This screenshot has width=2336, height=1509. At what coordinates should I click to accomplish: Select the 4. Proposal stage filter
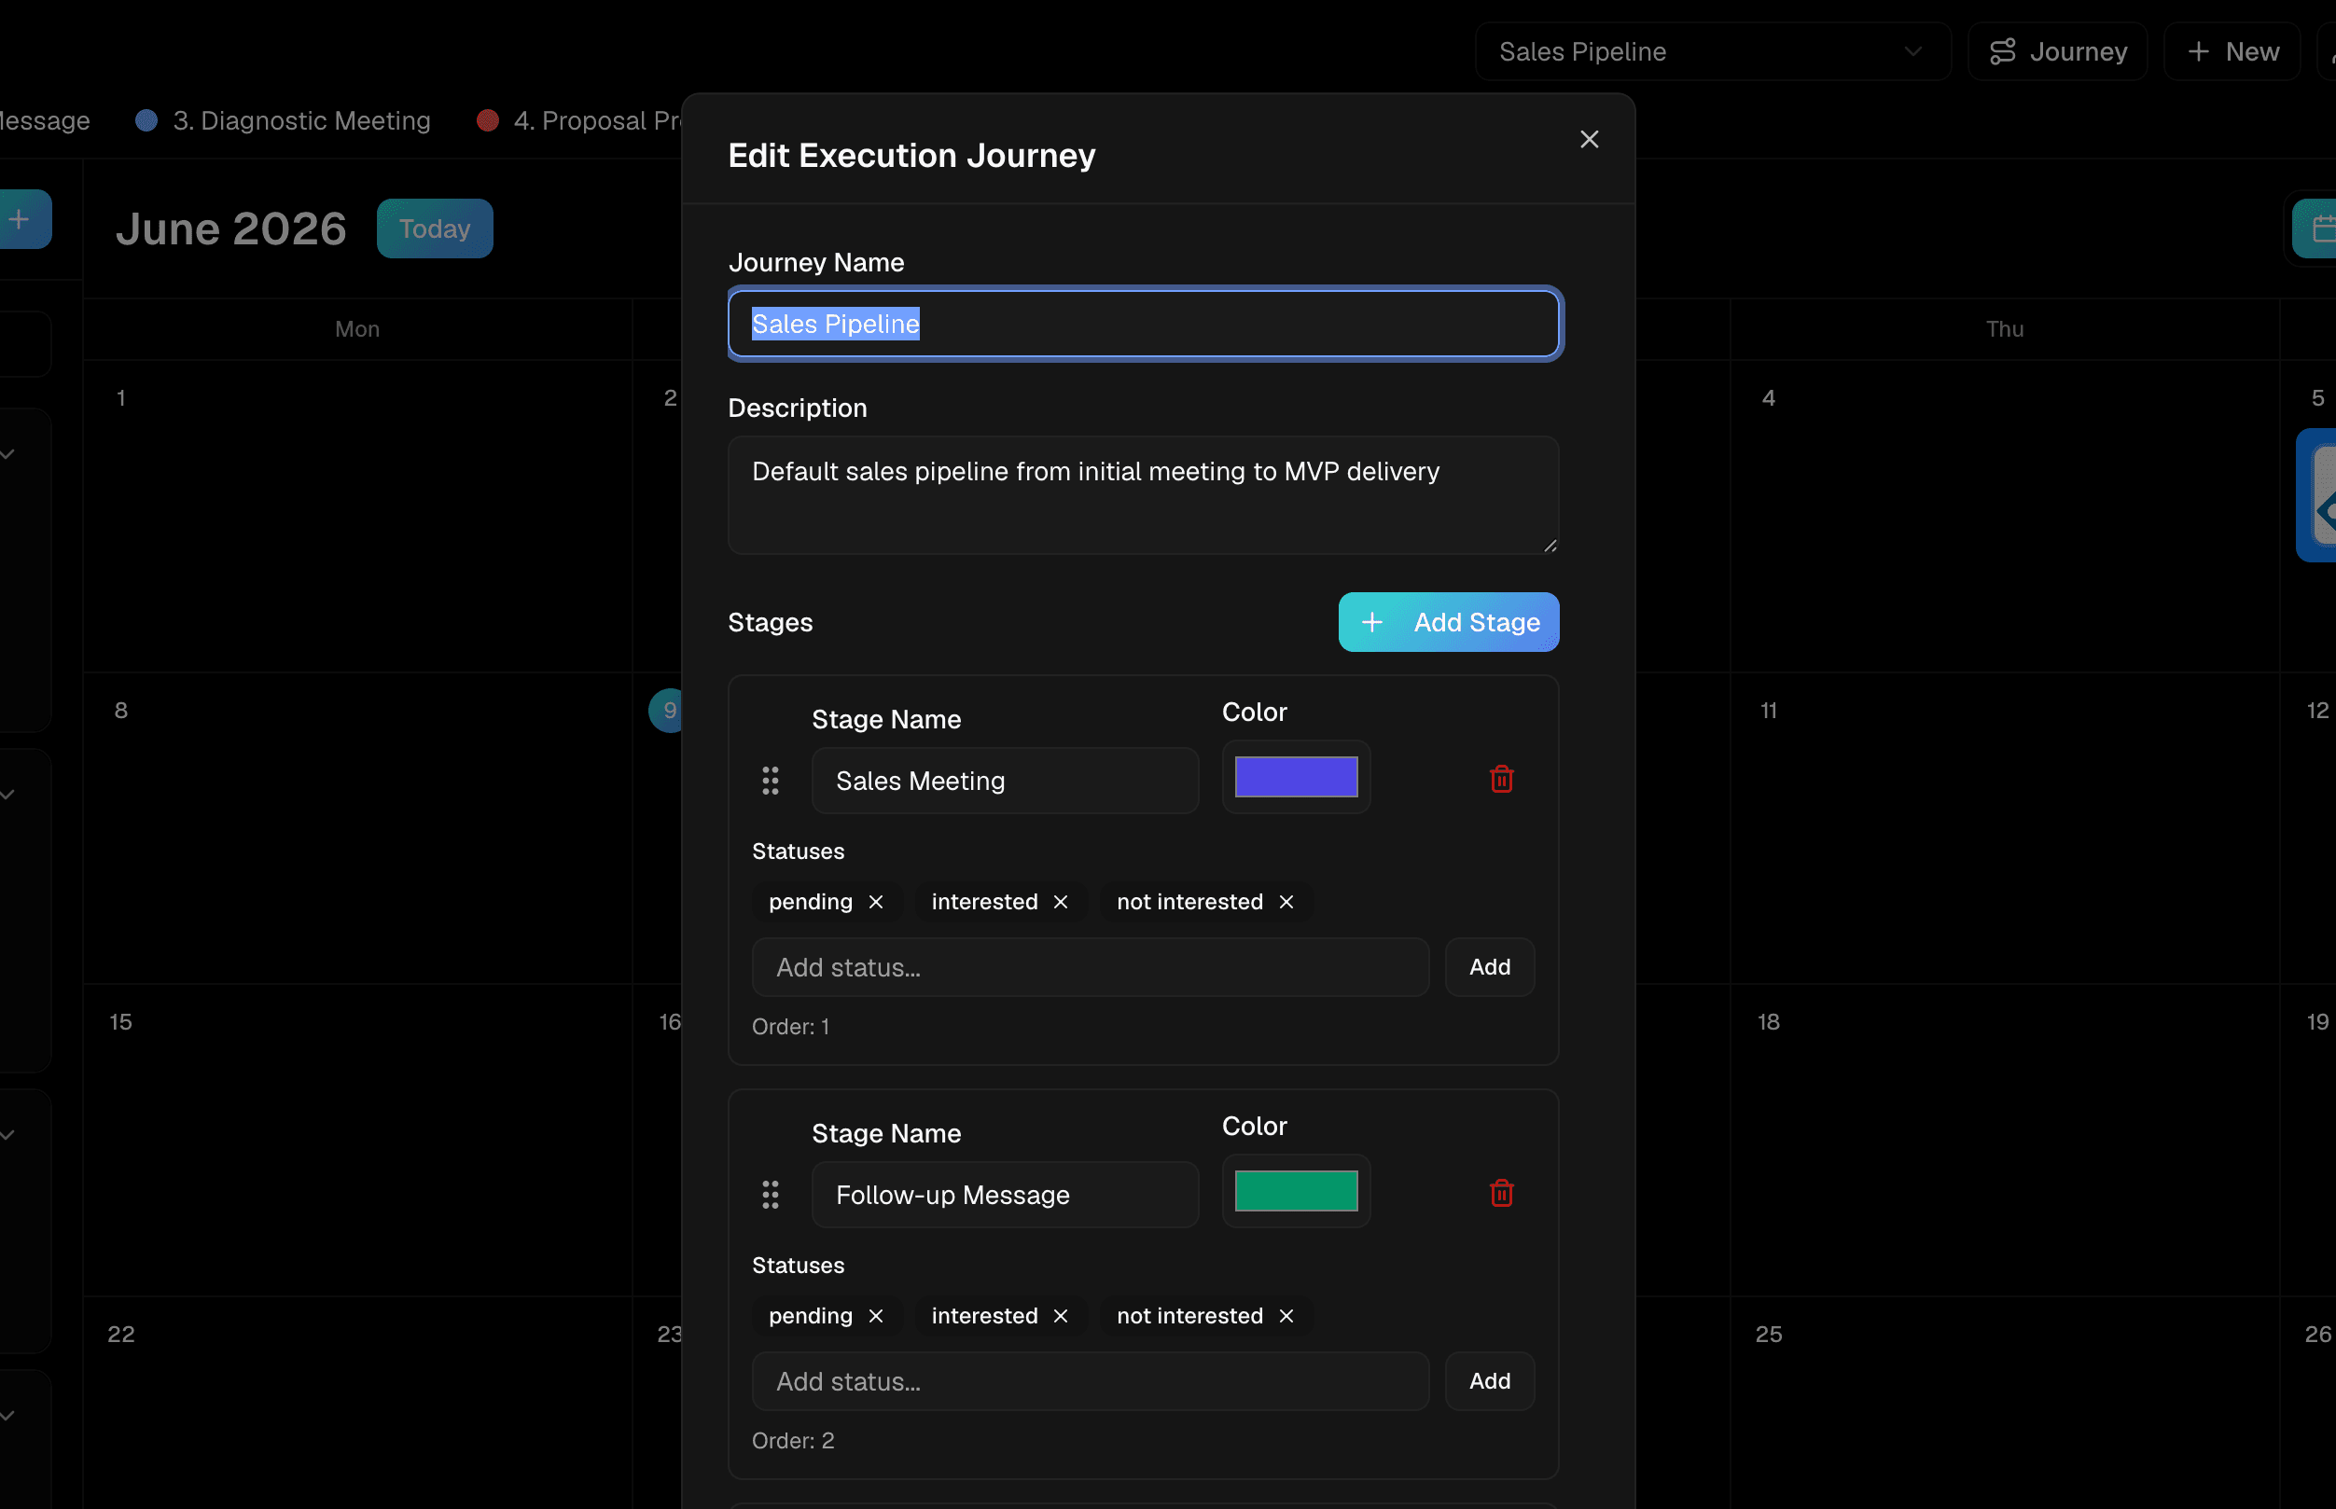[x=580, y=120]
